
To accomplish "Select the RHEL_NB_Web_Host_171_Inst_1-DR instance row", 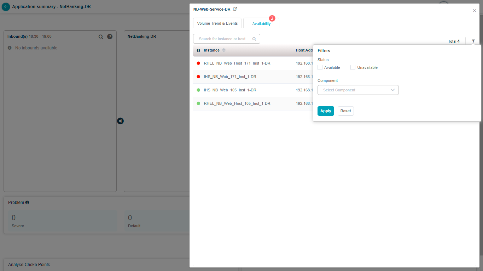I will pyautogui.click(x=237, y=64).
